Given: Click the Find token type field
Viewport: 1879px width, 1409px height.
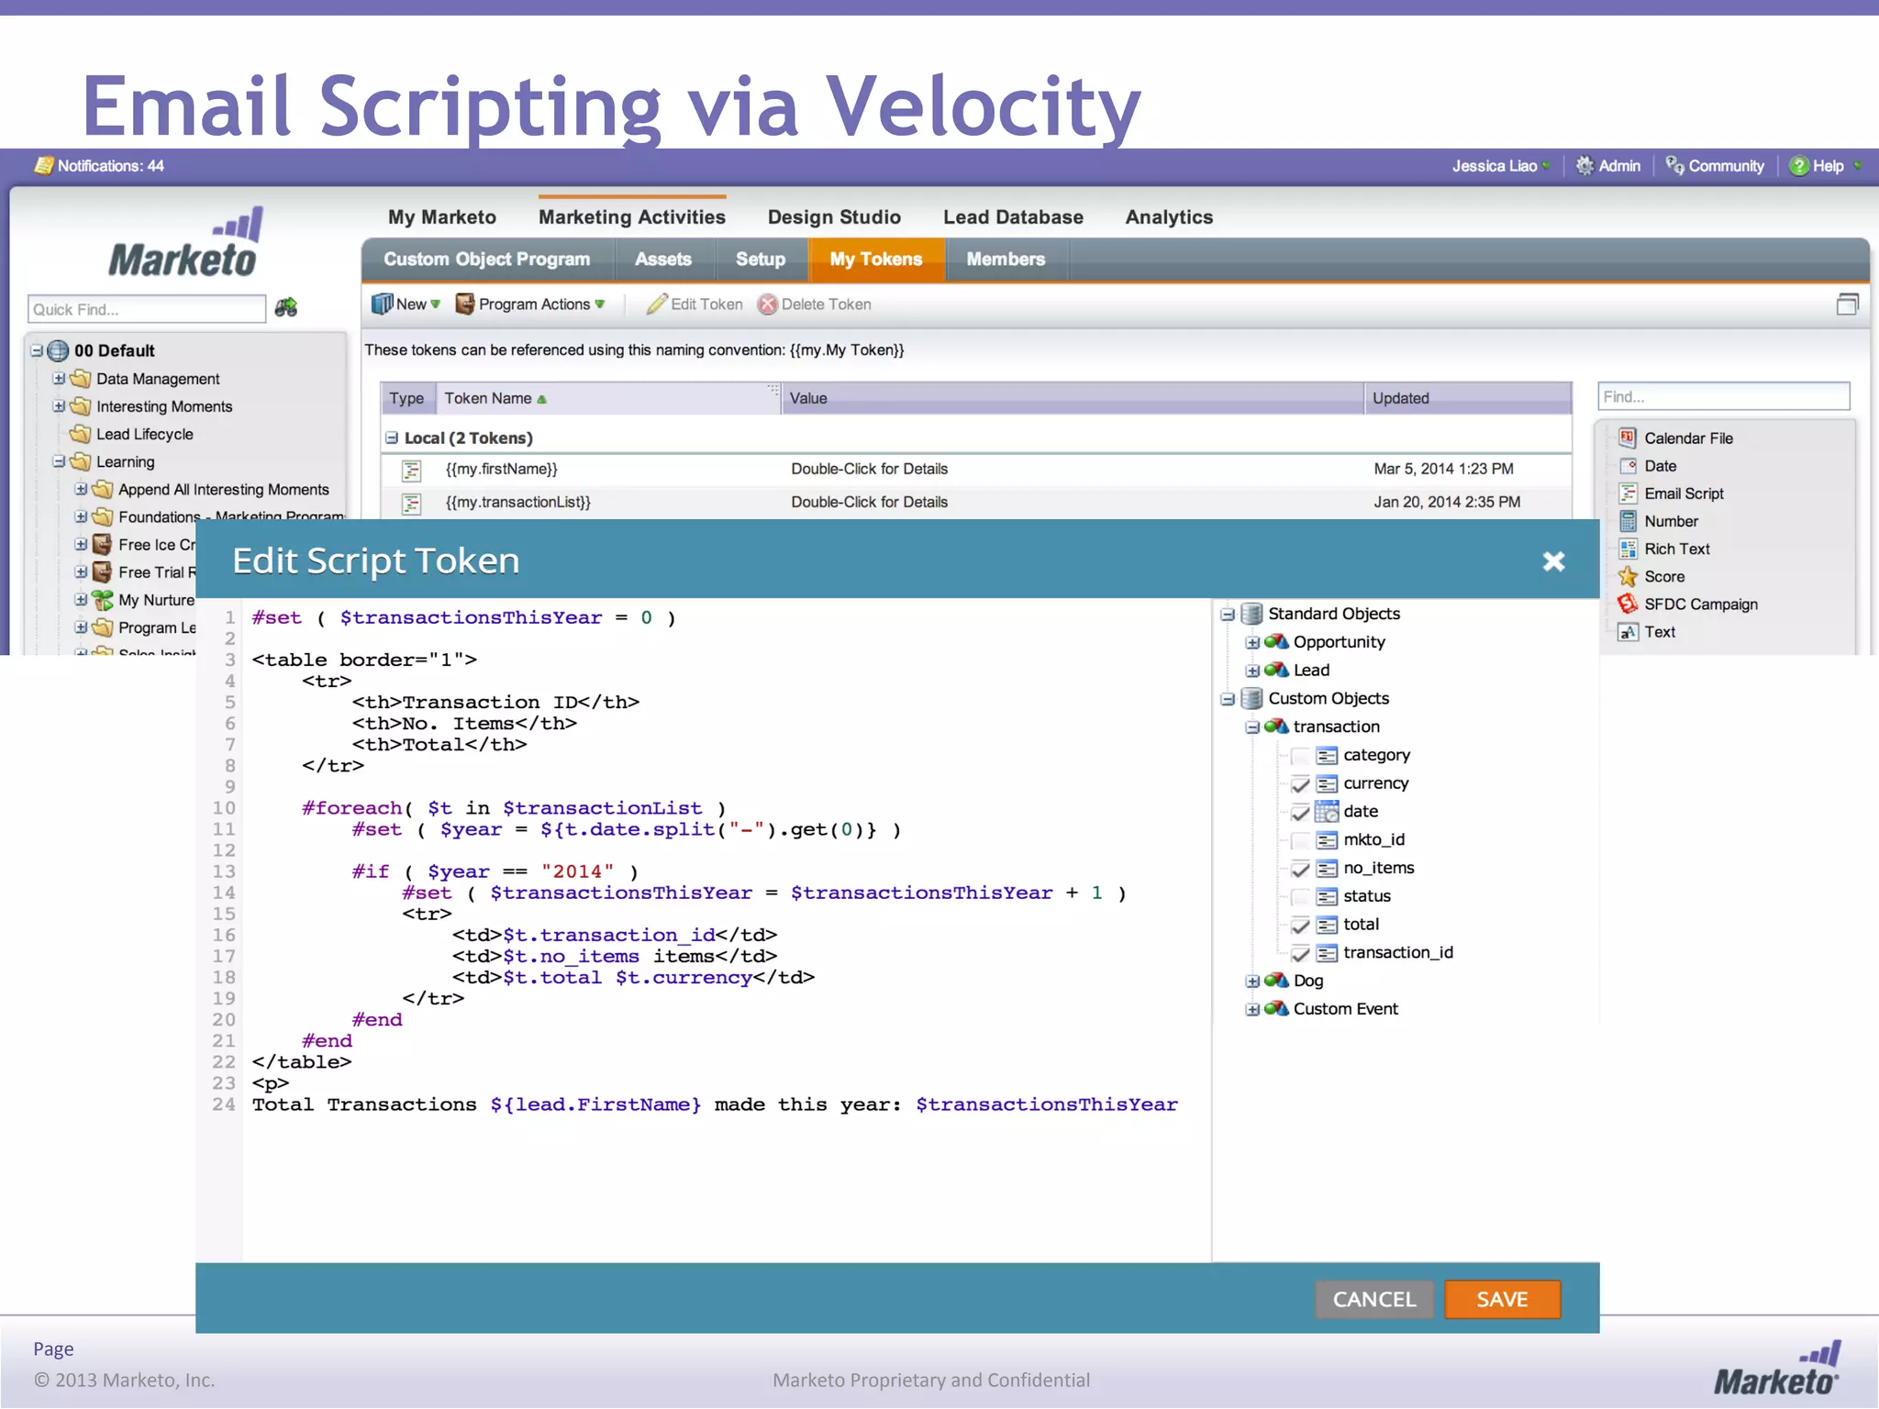Looking at the screenshot, I should pyautogui.click(x=1723, y=396).
